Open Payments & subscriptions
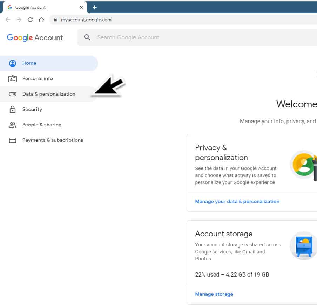 tap(49, 140)
